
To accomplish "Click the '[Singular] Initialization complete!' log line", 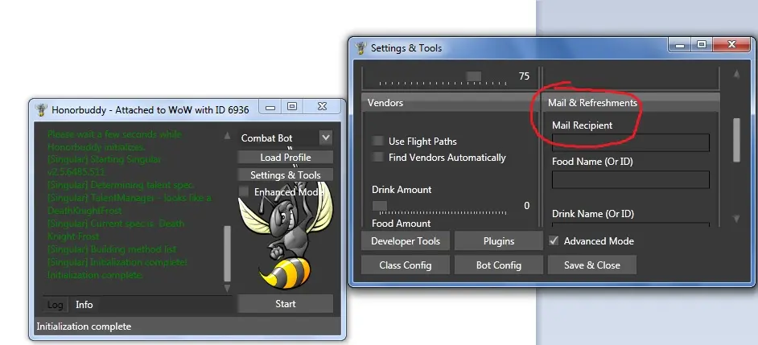I will pos(117,262).
